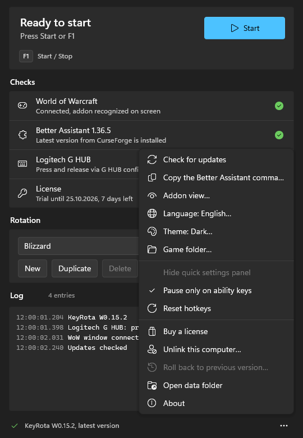303x438 pixels.
Task: Click the log line starting "WoW window"
Action: click(103, 337)
